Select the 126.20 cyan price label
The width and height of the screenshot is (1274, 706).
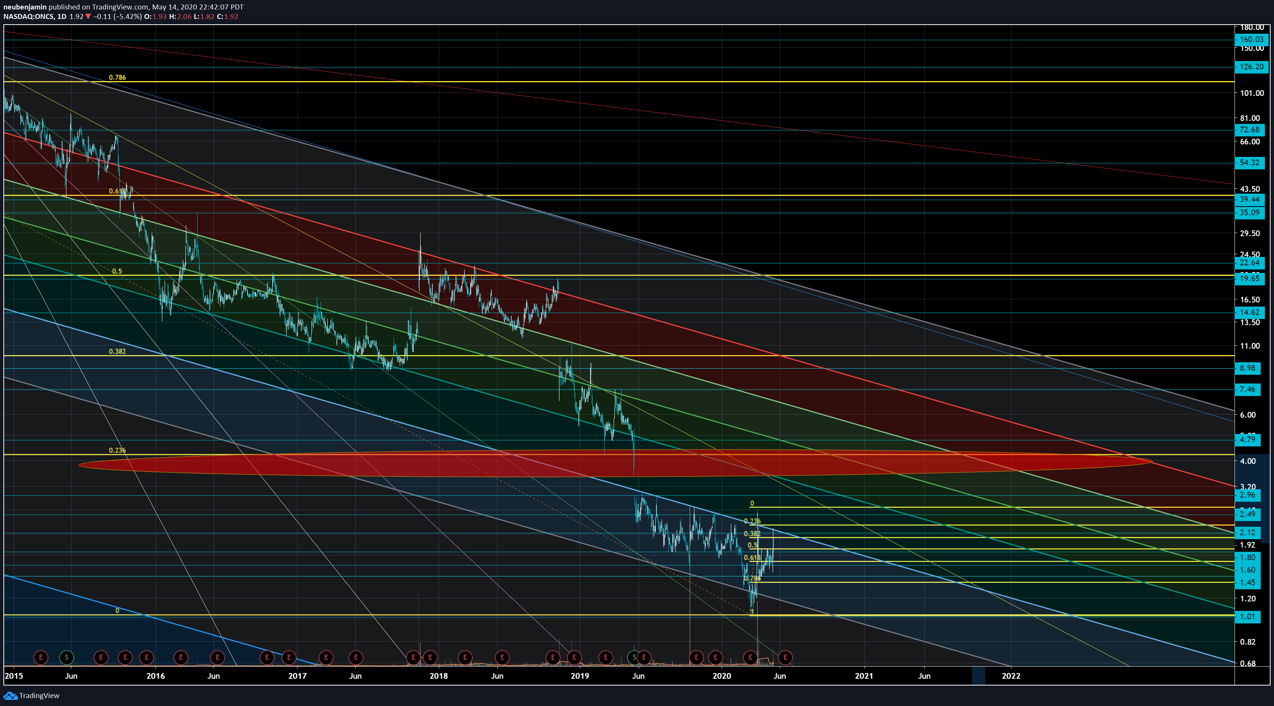tap(1251, 67)
